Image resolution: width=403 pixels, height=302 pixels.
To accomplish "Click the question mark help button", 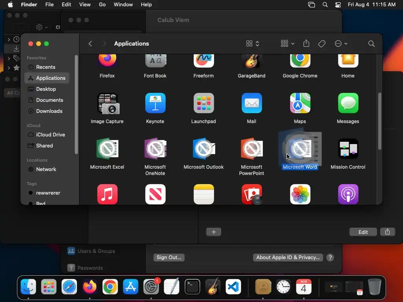I will pyautogui.click(x=330, y=257).
